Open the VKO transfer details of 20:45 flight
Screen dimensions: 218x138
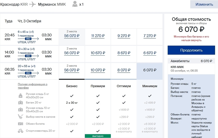[x=28, y=39]
